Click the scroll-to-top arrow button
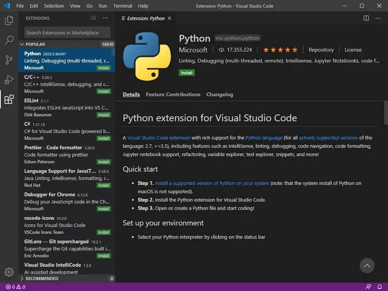 pos(367,266)
